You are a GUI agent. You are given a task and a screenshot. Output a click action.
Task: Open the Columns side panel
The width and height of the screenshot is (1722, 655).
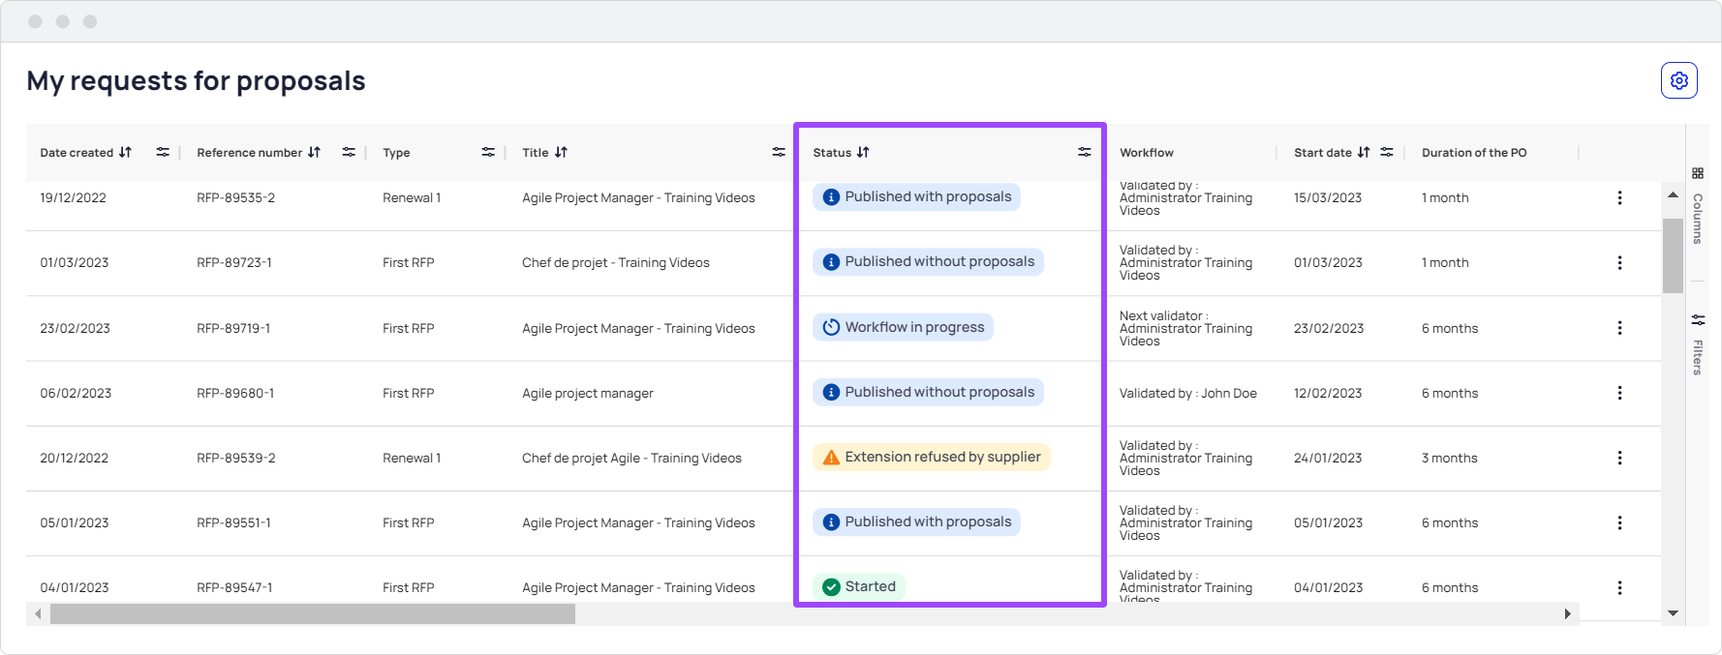(x=1698, y=206)
